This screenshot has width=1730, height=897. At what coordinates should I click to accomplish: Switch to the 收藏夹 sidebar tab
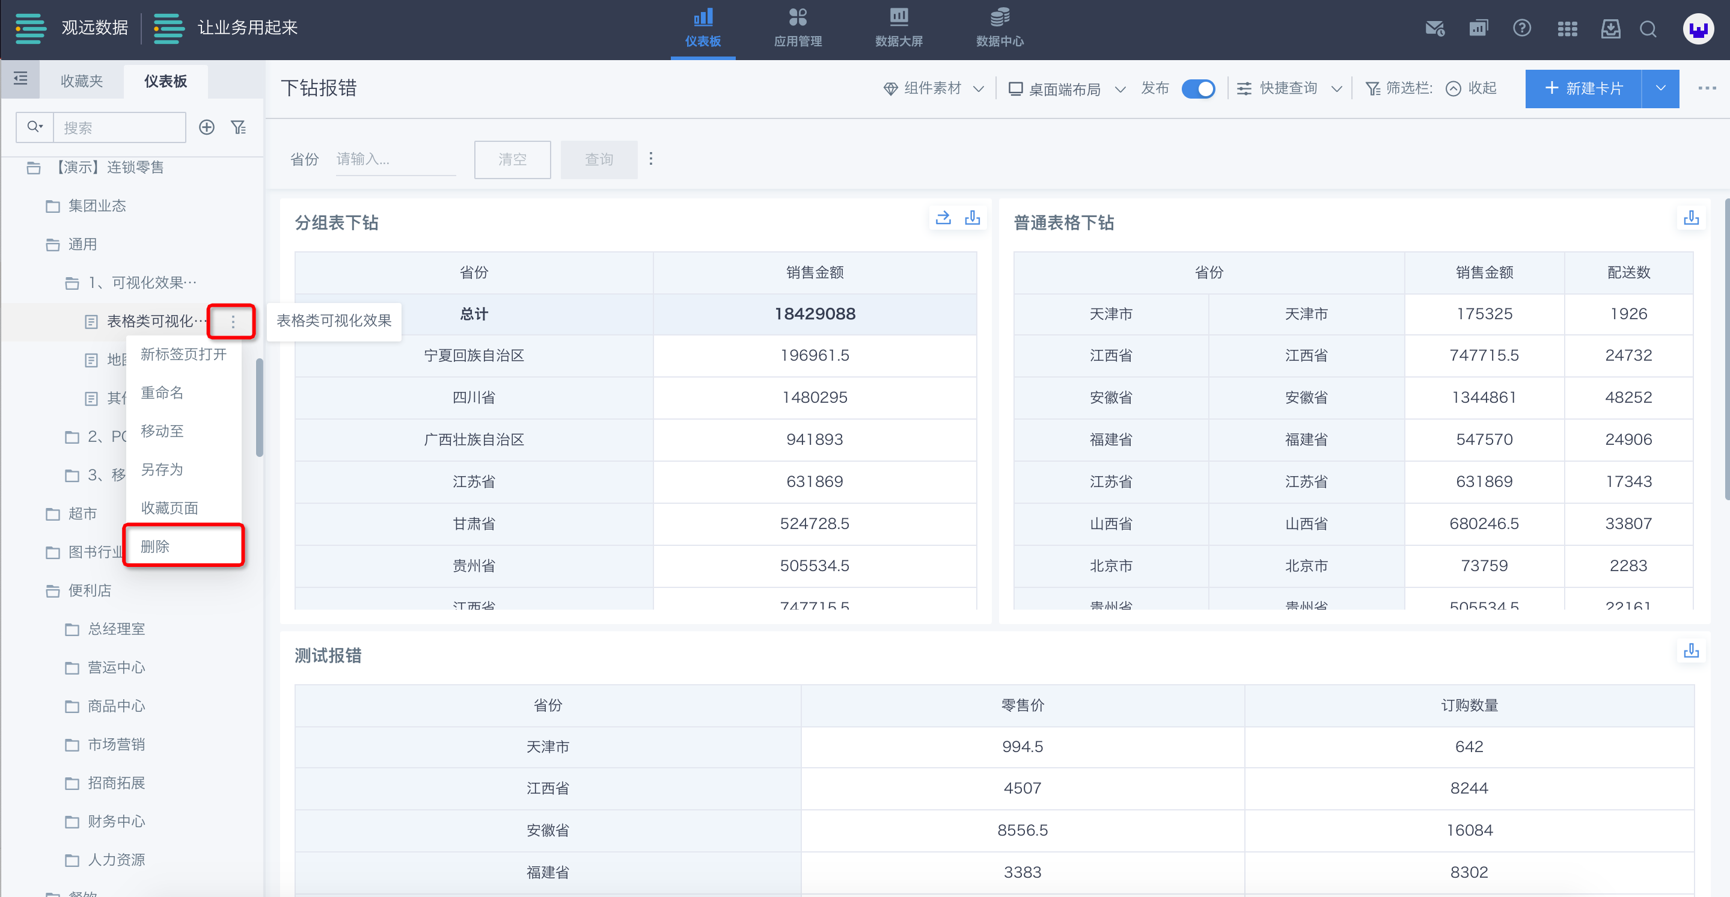click(81, 81)
